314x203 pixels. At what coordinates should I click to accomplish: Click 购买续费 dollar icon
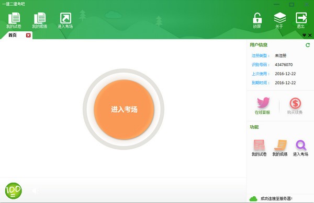pyautogui.click(x=295, y=106)
